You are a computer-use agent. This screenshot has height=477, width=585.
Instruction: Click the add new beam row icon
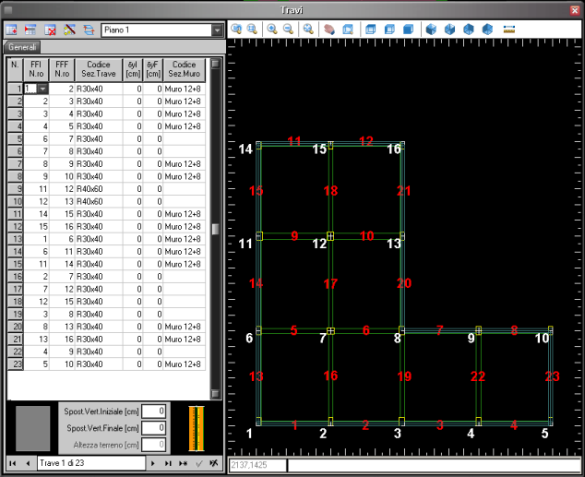13,30
